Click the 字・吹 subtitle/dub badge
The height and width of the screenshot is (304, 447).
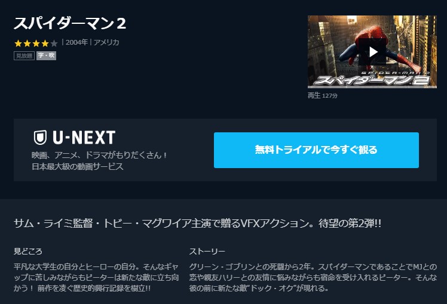coord(46,56)
